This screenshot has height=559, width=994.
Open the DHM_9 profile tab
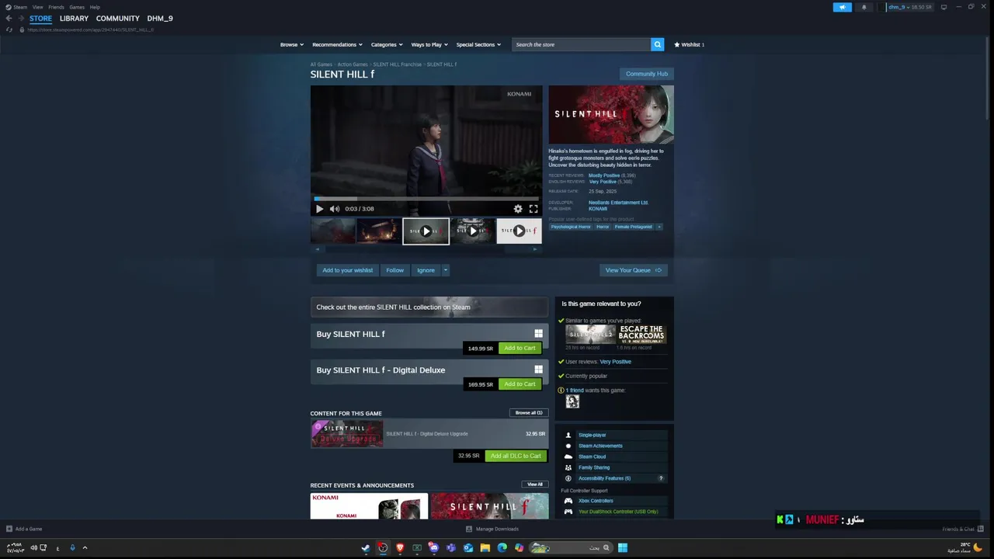(x=160, y=19)
